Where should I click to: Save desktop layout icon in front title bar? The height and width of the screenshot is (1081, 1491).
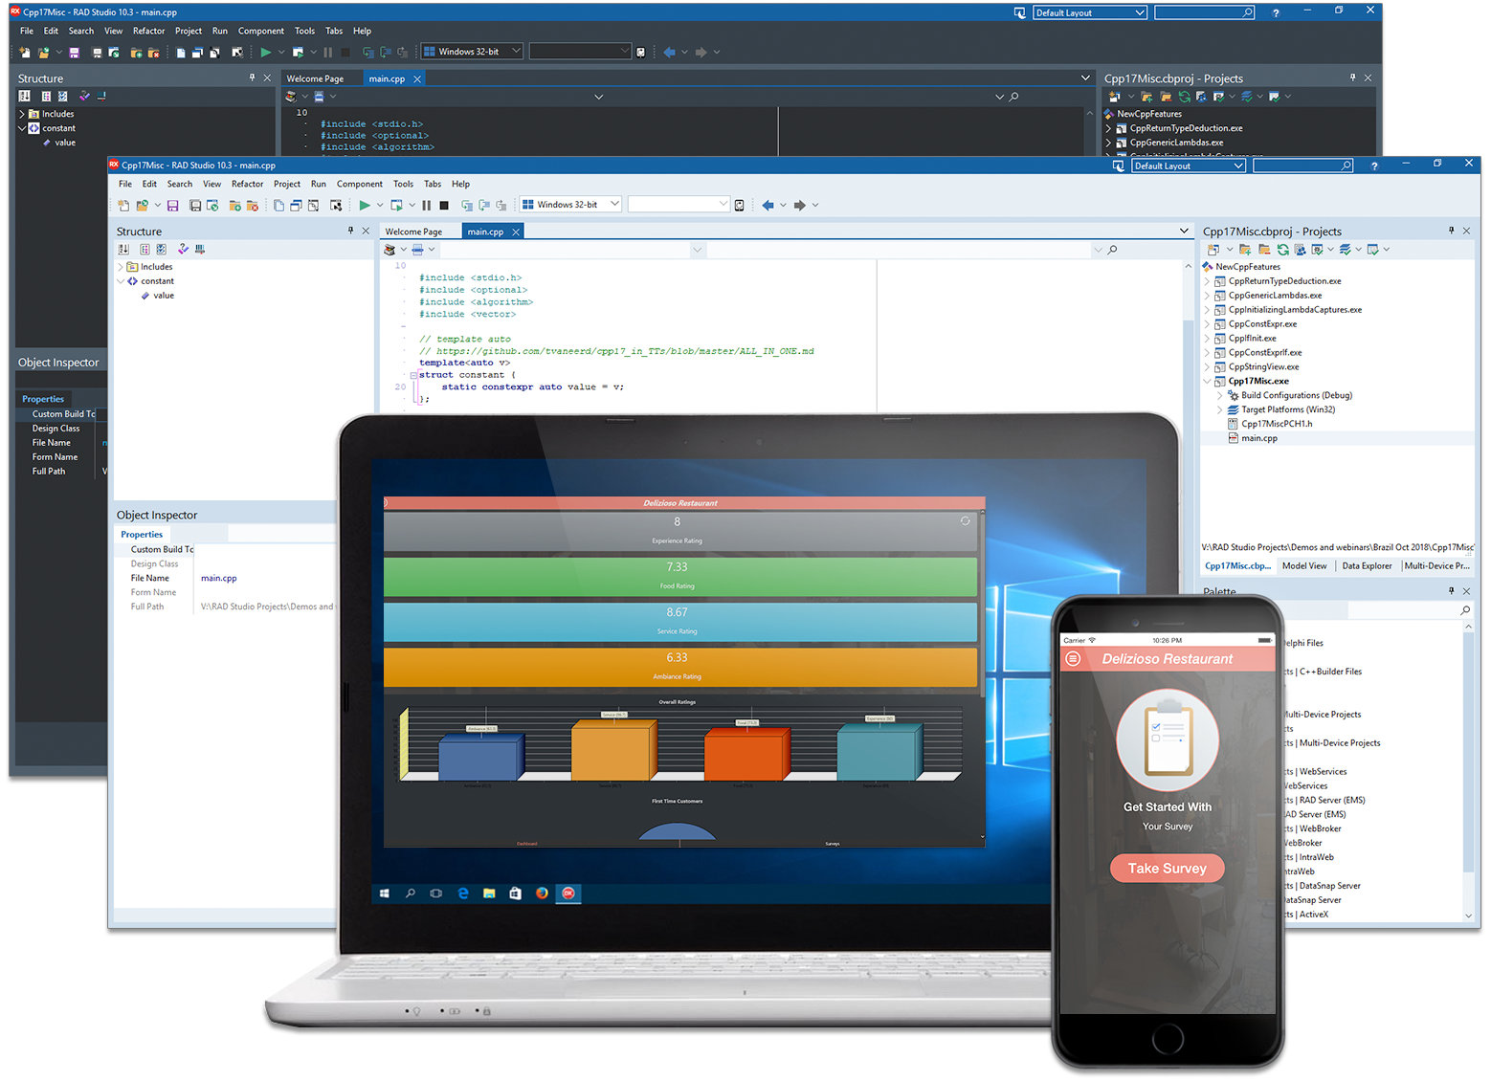1119,166
